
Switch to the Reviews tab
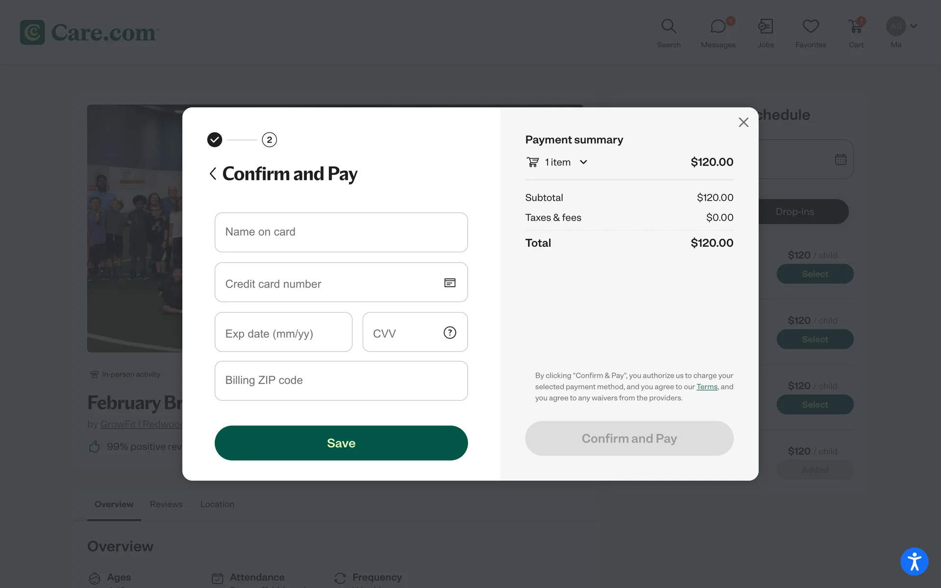click(x=166, y=504)
